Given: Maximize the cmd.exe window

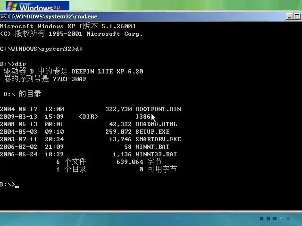Looking at the screenshot, I should 297,17.
